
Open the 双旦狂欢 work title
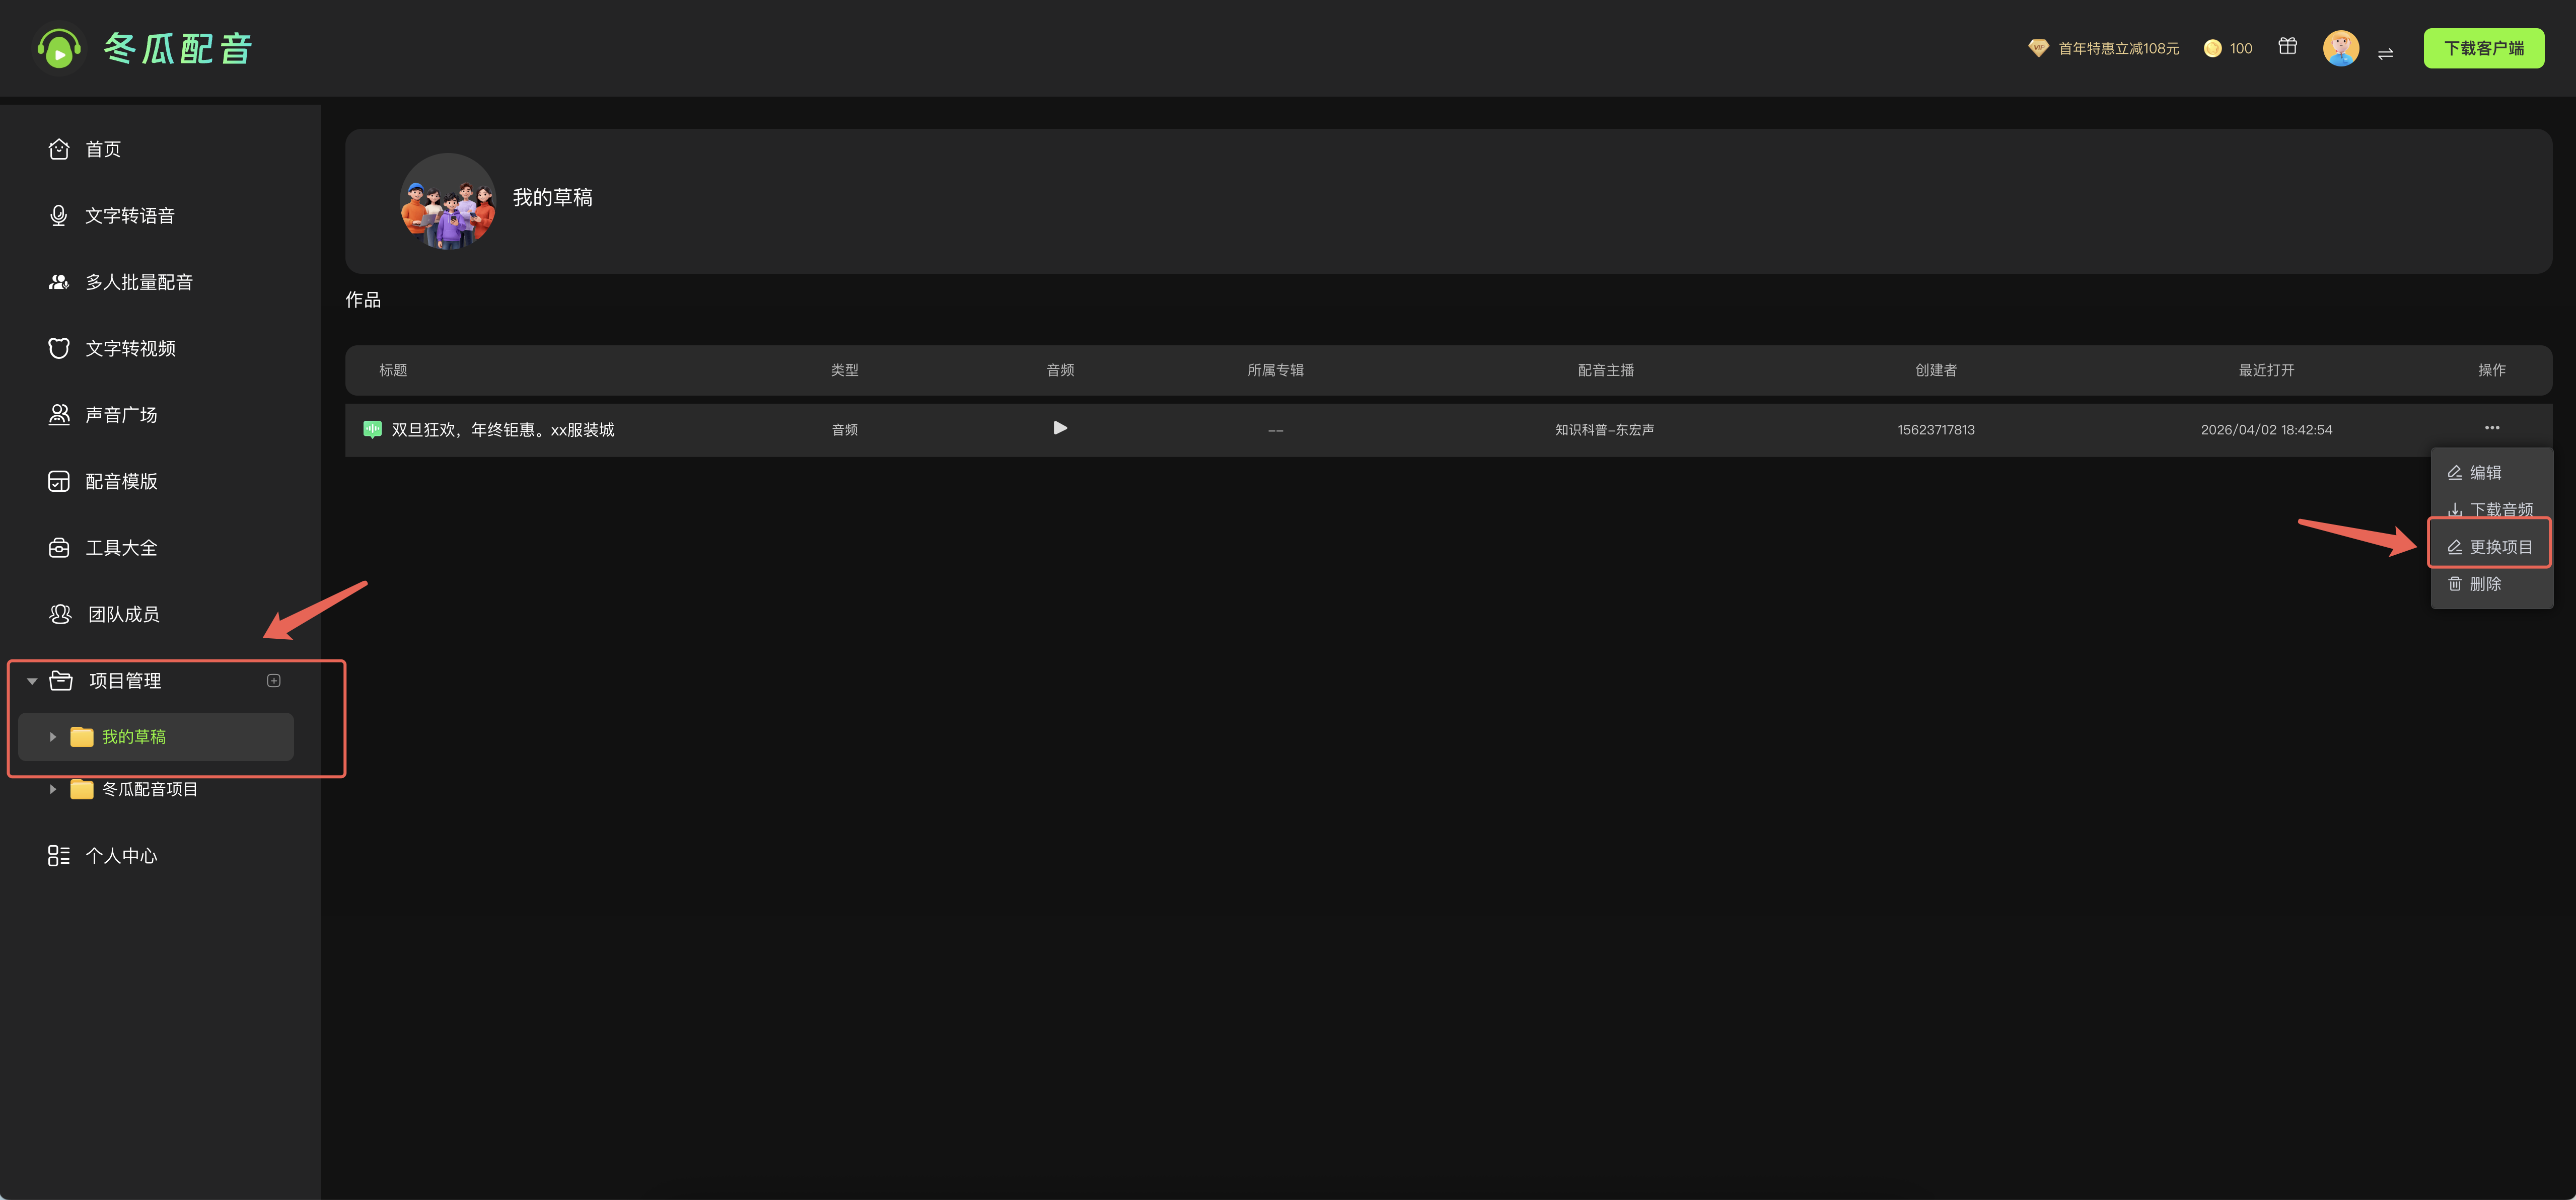coord(502,430)
